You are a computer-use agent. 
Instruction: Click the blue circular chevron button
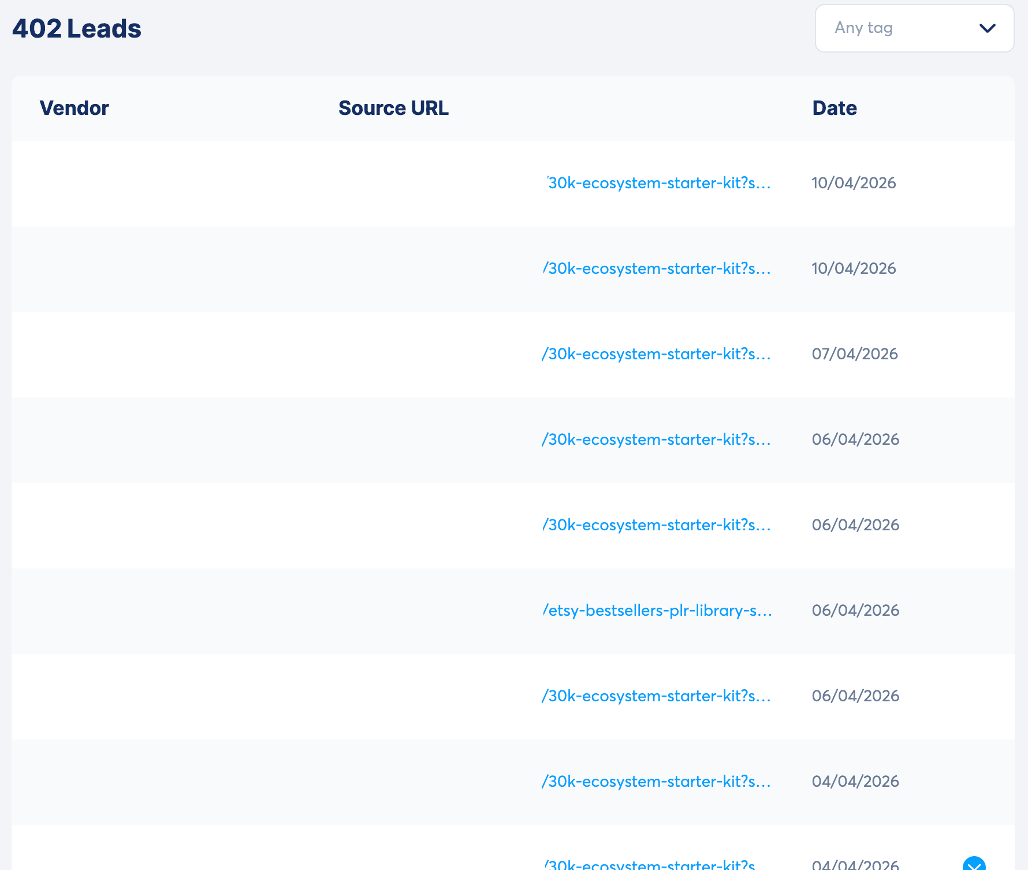point(974,864)
